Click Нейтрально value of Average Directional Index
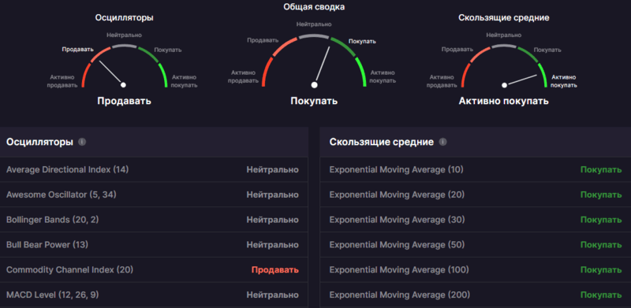This screenshot has height=308, width=631. tap(272, 169)
